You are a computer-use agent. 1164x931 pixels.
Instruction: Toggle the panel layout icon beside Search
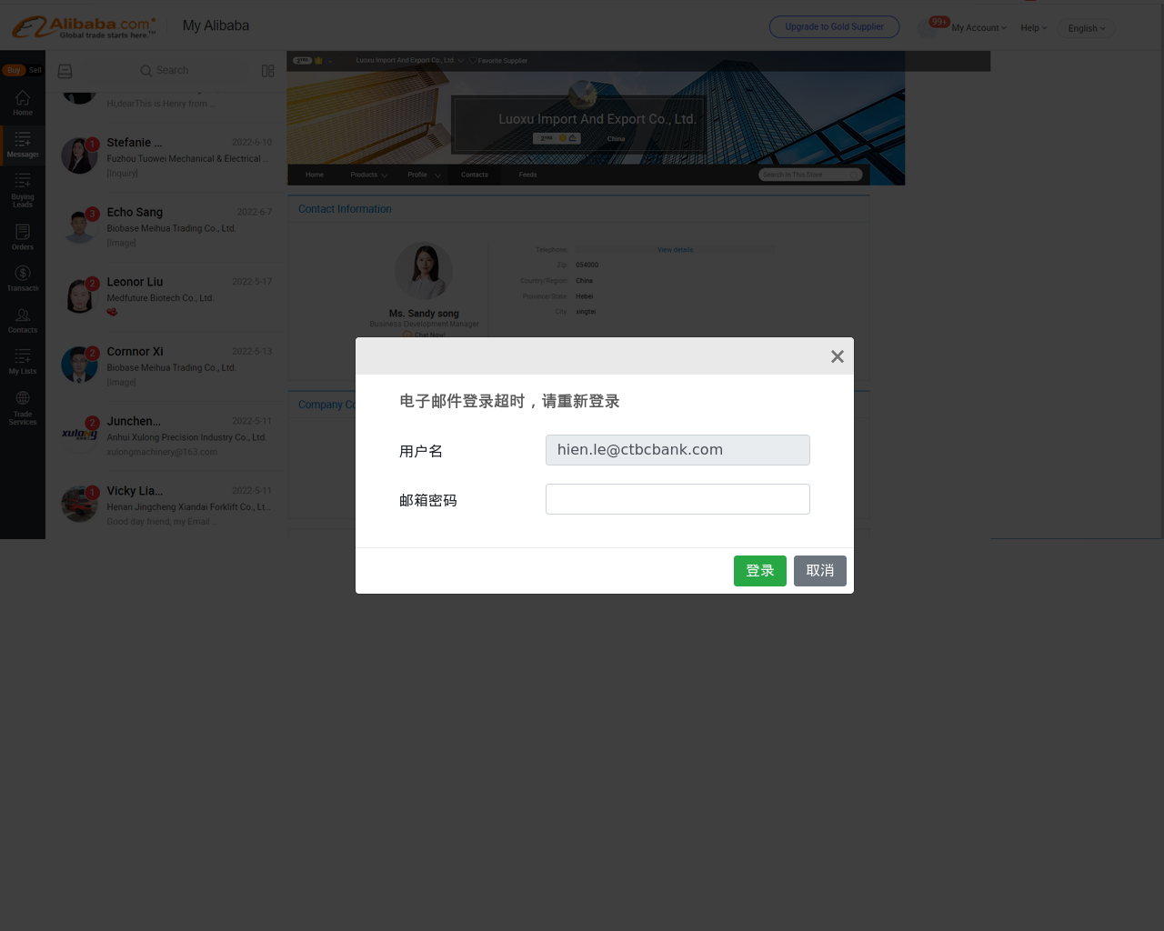(267, 71)
